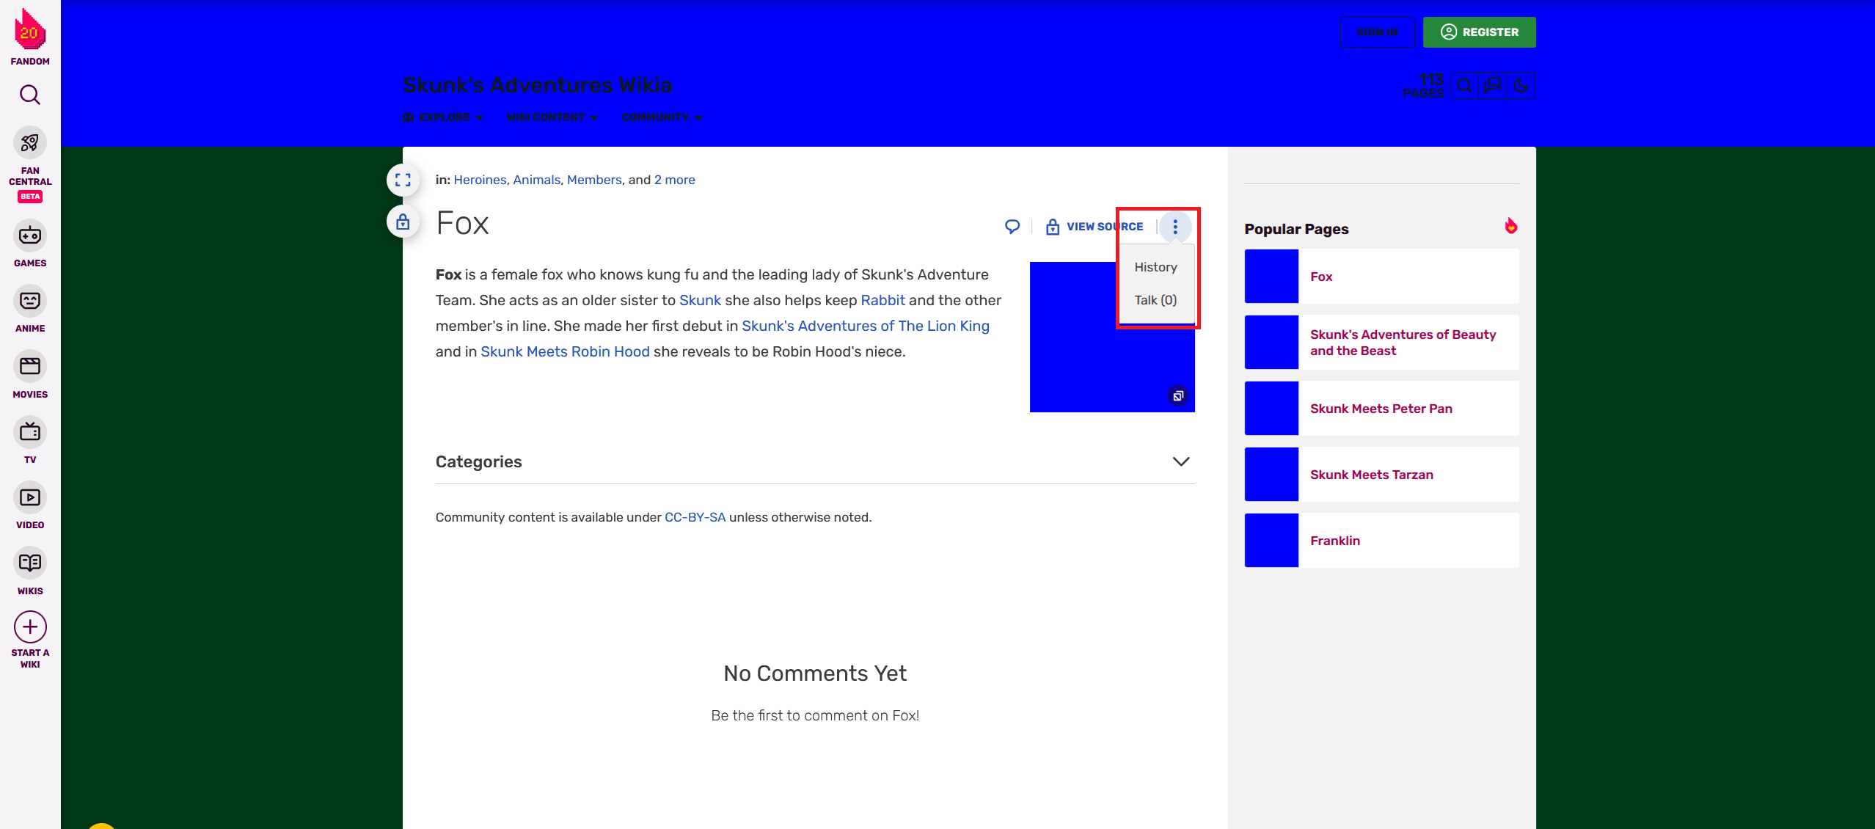Click the comments speech bubble icon
Image resolution: width=1875 pixels, height=829 pixels.
pyautogui.click(x=1012, y=227)
